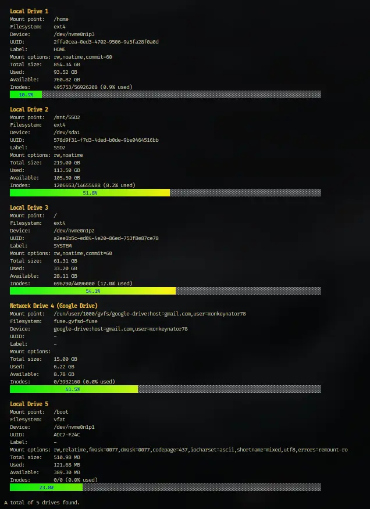The image size is (370, 509).
Task: Click the /dev/sda1 device text
Action: [x=67, y=132]
